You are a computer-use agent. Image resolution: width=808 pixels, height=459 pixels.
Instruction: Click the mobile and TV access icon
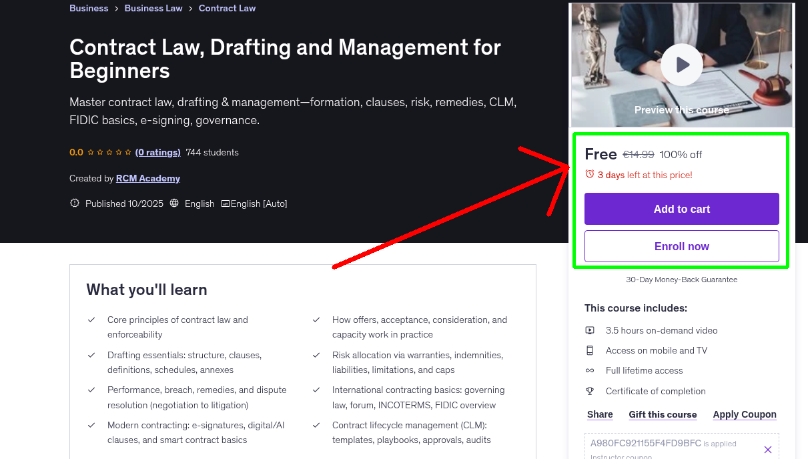[590, 350]
